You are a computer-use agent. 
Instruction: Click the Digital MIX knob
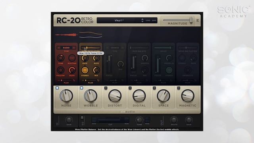pyautogui.click(x=145, y=70)
